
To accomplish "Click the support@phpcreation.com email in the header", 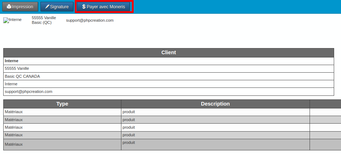I will [90, 20].
